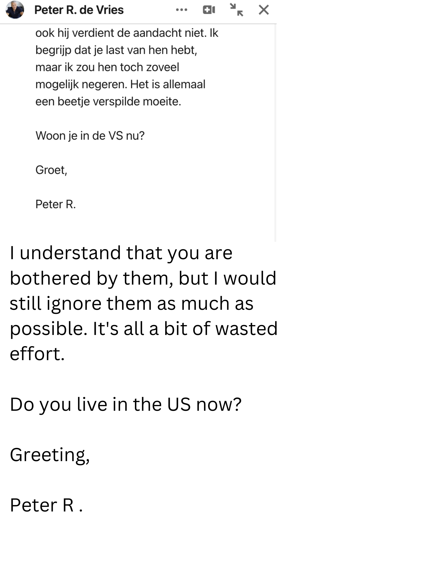Click the 'Woon je in de VS nu?' message
439x586 pixels.
tap(90, 136)
